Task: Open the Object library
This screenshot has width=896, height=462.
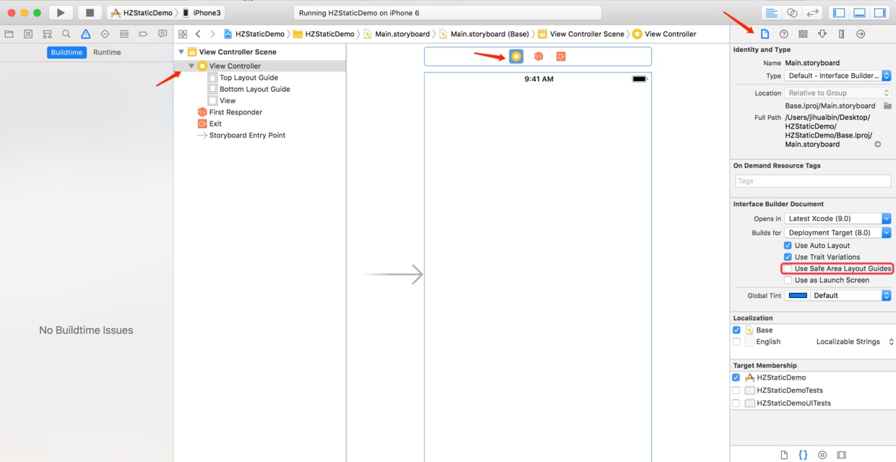Action: click(822, 455)
